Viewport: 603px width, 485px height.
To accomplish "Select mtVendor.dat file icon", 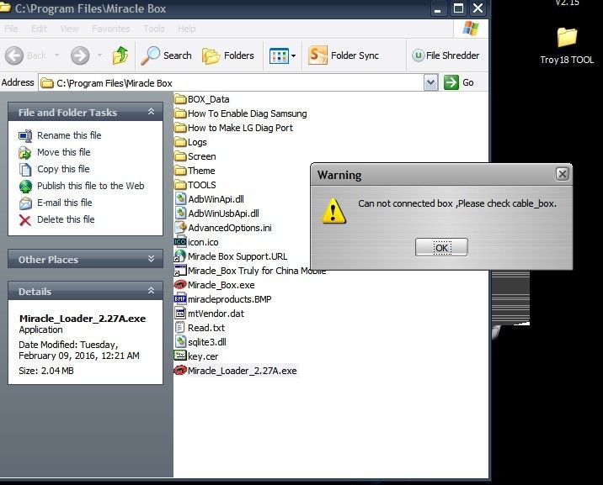I will click(x=180, y=314).
